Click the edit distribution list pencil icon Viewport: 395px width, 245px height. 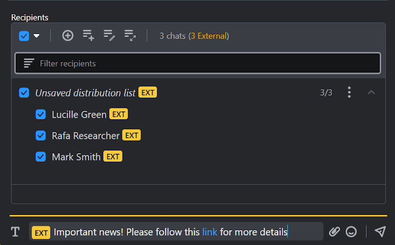pos(109,35)
